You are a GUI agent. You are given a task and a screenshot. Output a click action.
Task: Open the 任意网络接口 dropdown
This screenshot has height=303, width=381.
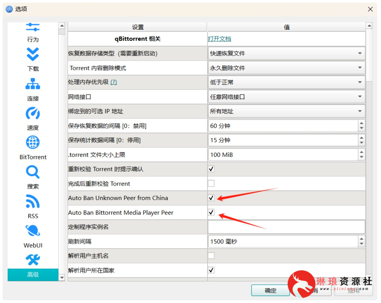[287, 97]
